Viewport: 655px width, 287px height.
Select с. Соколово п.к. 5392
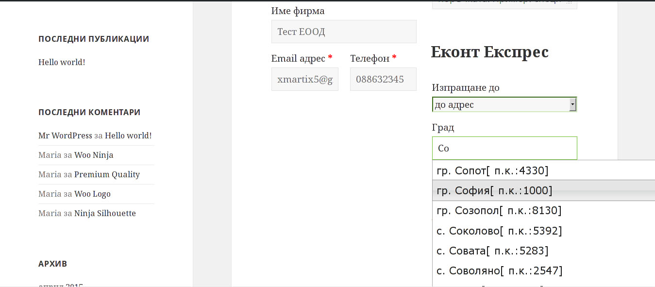[543, 231]
